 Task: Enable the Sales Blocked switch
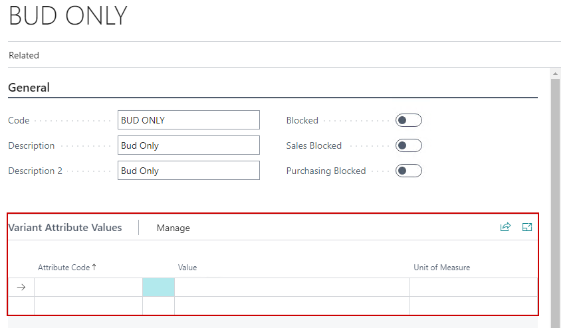[x=408, y=145]
